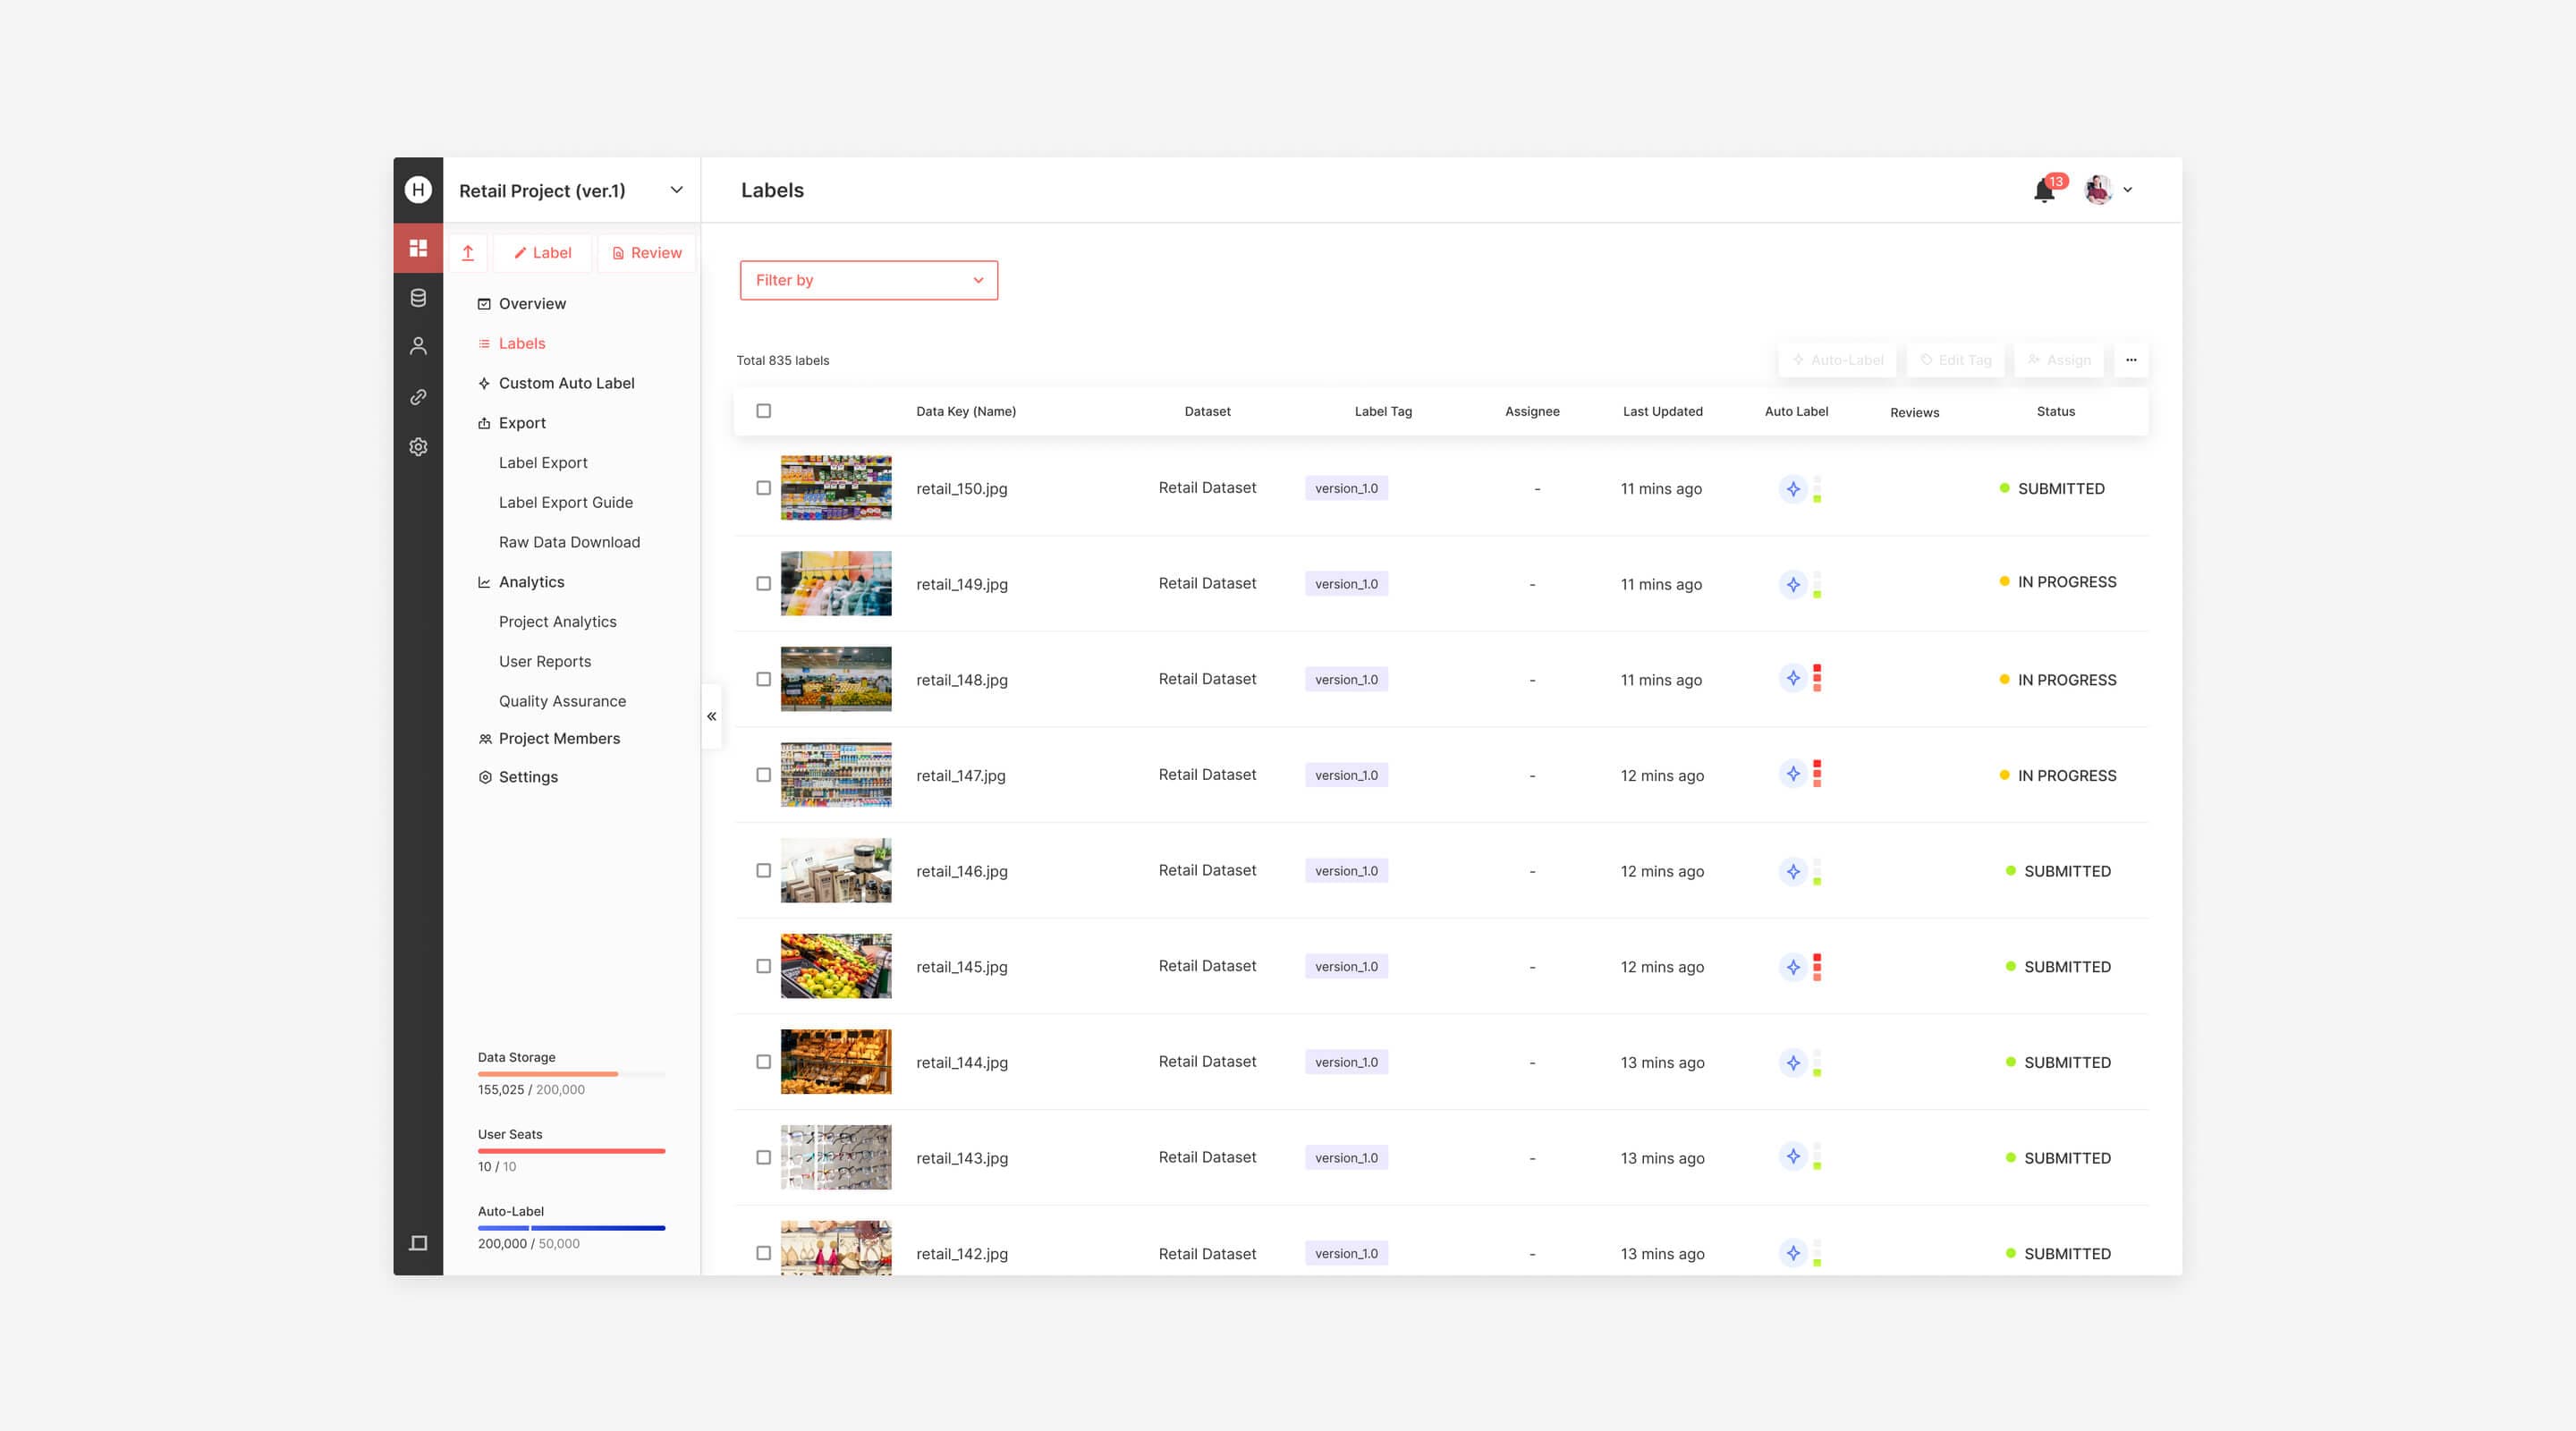Click auto-label sparkle icon for retail_143.jpg
The image size is (2576, 1431).
click(x=1793, y=1157)
